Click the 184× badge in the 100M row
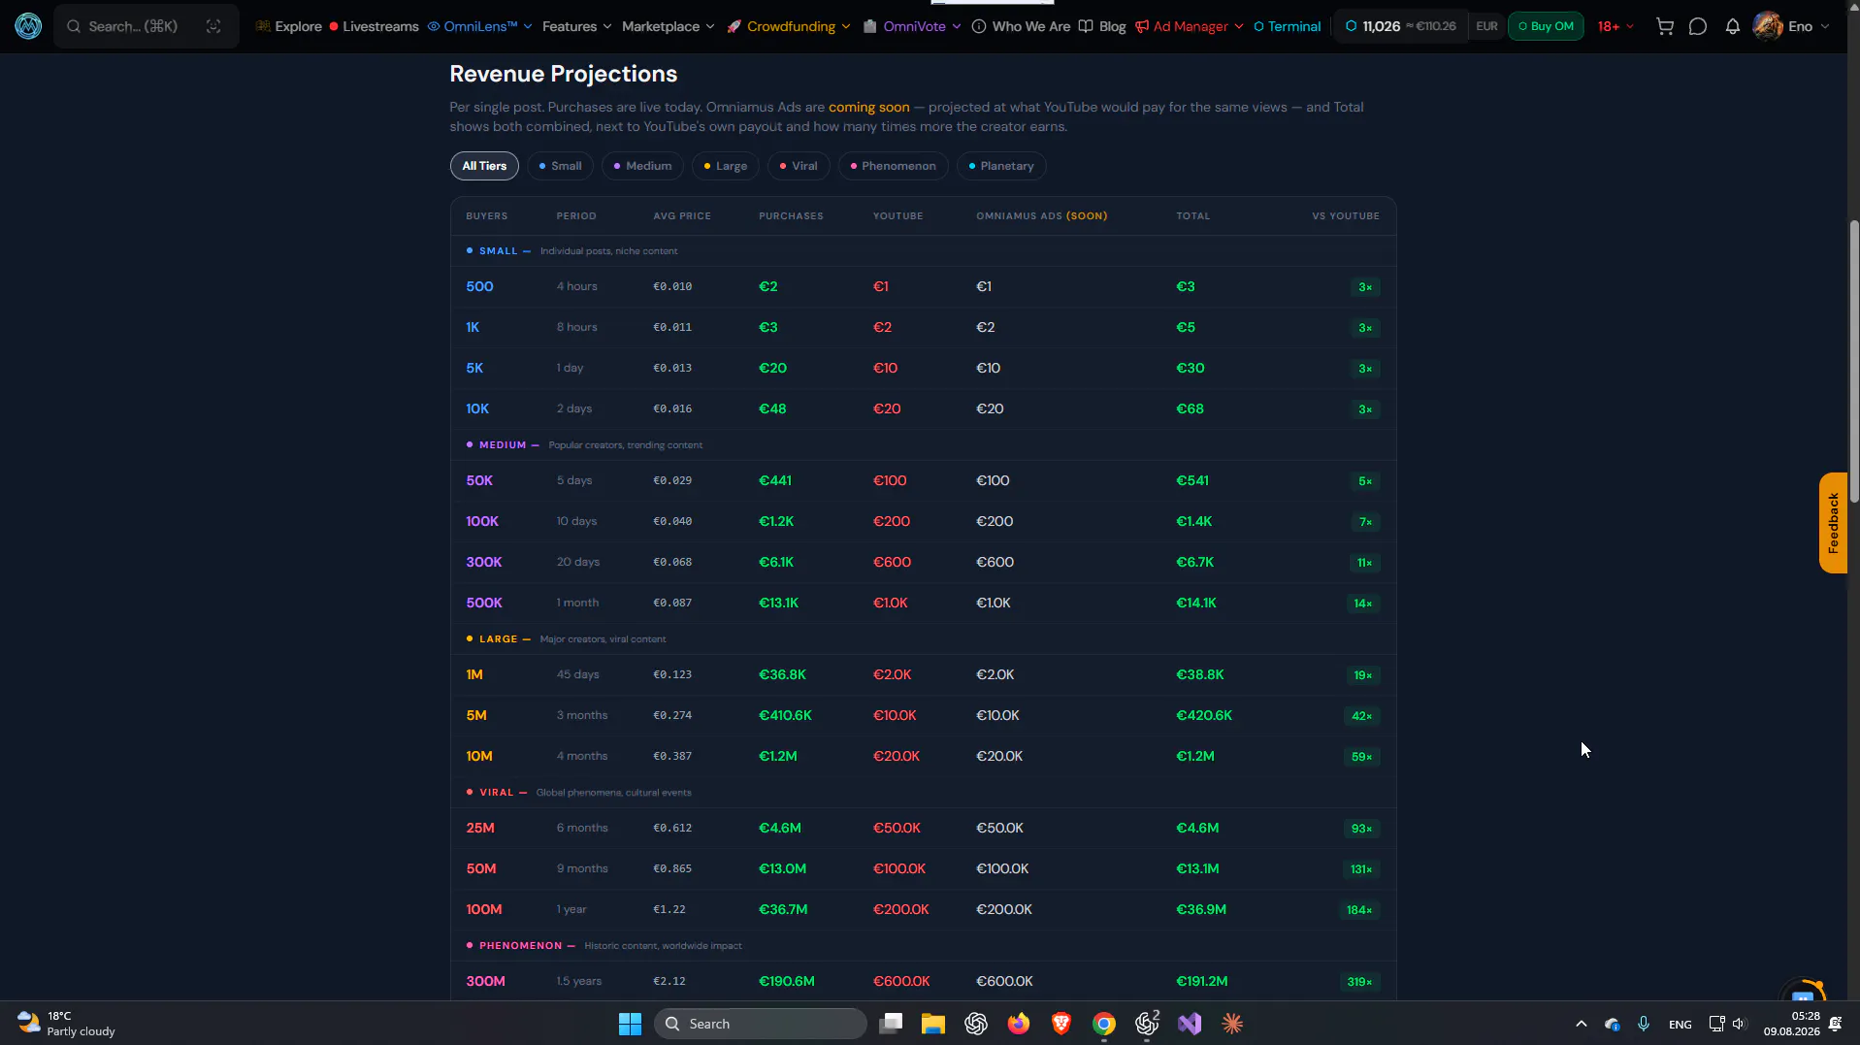Screen dimensions: 1860x1045 click(1359, 910)
